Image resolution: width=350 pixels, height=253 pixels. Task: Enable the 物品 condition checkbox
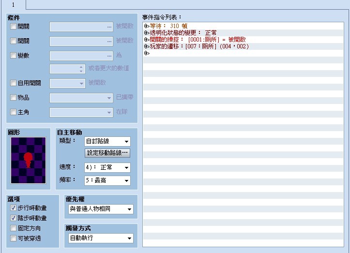pos(13,98)
